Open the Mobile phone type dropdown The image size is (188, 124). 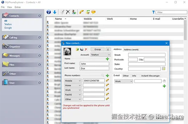click(73, 81)
